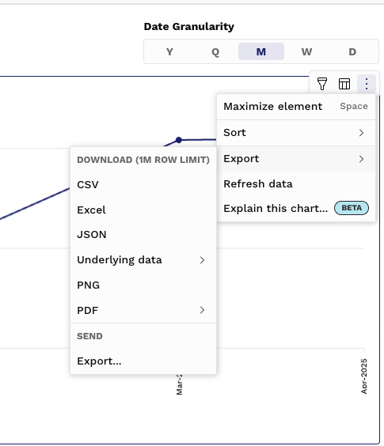The width and height of the screenshot is (384, 446).
Task: Click the SEND section header
Action: (x=89, y=336)
